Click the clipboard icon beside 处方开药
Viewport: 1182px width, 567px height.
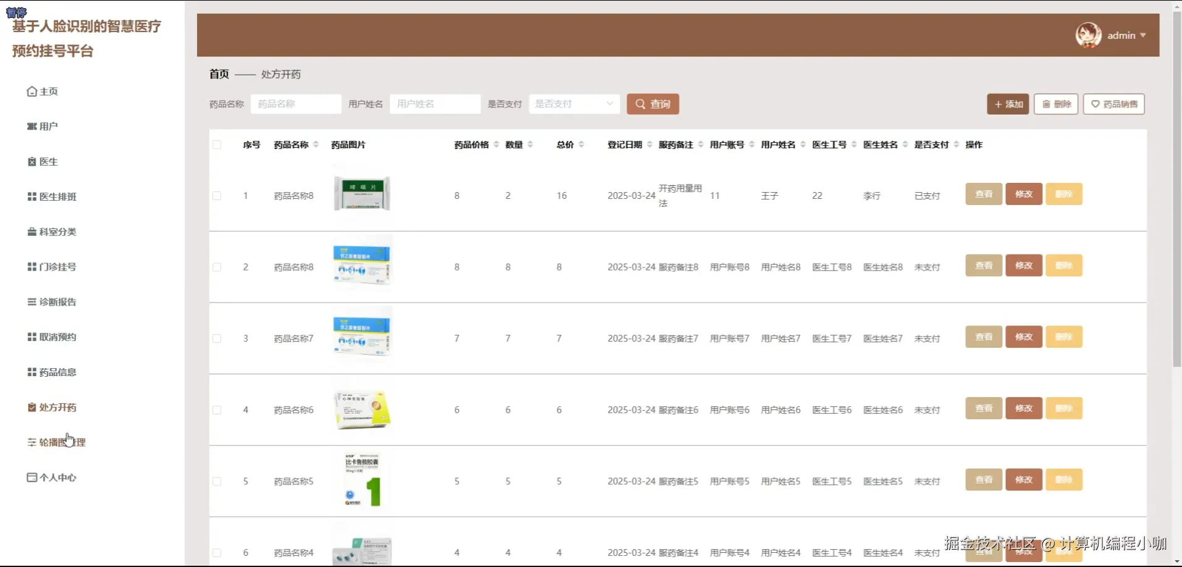31,407
